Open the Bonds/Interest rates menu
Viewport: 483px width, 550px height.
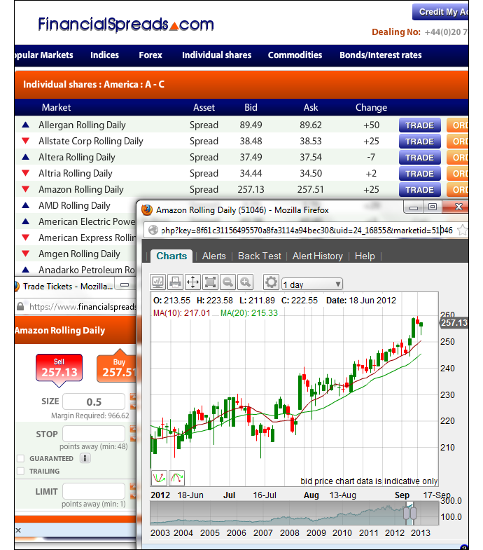click(380, 55)
